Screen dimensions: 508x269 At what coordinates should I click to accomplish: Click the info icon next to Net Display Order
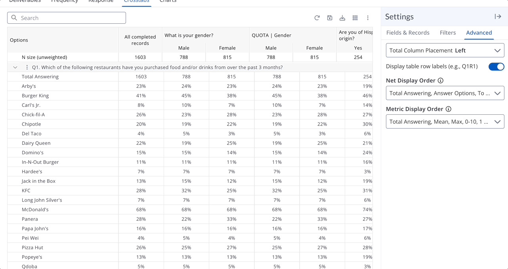click(x=440, y=81)
